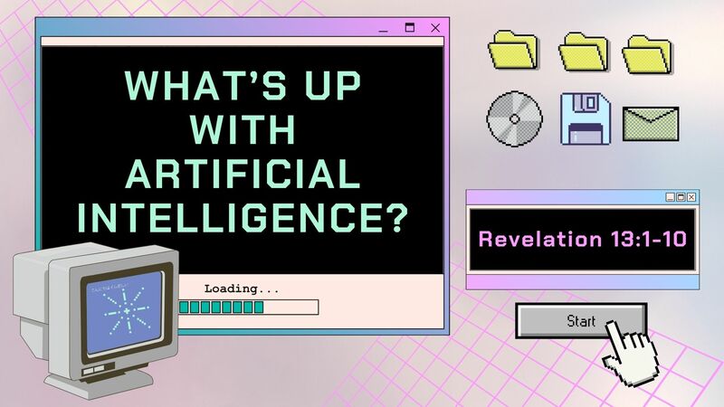Click the Start button

tap(581, 321)
